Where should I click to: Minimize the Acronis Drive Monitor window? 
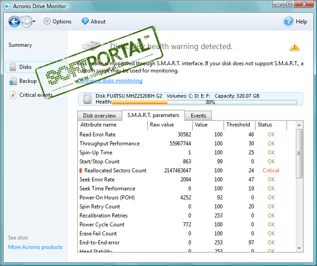[278, 4]
